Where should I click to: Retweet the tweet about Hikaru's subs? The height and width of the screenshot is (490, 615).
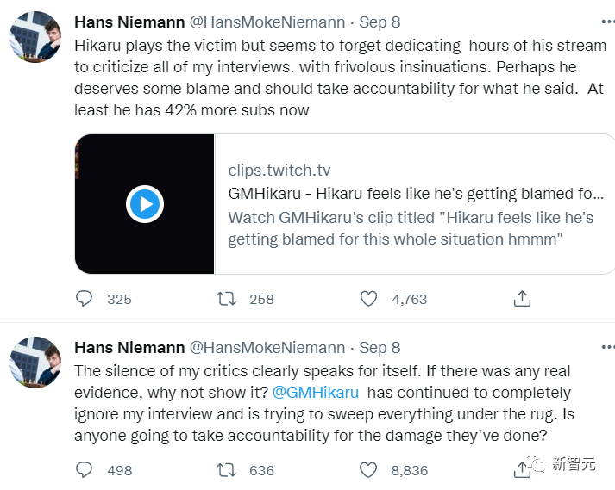(226, 299)
